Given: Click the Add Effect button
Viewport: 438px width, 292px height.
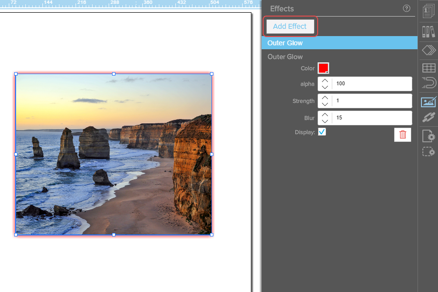Looking at the screenshot, I should 290,26.
